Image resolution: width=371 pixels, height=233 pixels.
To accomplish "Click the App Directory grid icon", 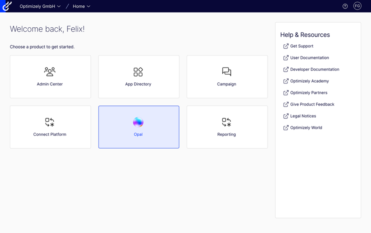I will click(138, 72).
